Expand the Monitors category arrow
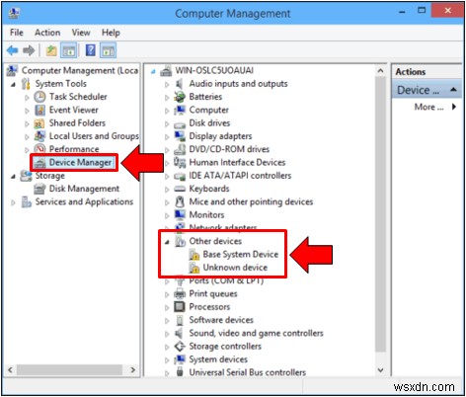The width and height of the screenshot is (466, 397). pos(167,215)
